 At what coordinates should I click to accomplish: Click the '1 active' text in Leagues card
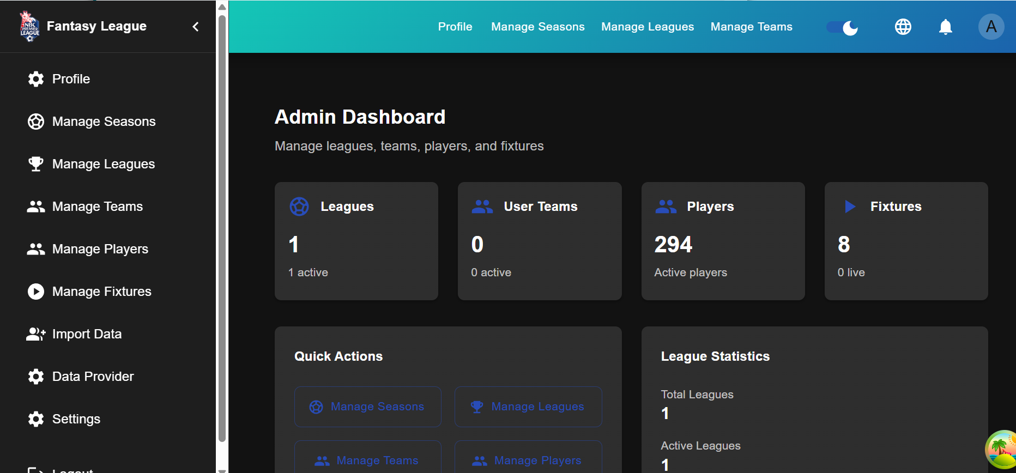click(308, 272)
